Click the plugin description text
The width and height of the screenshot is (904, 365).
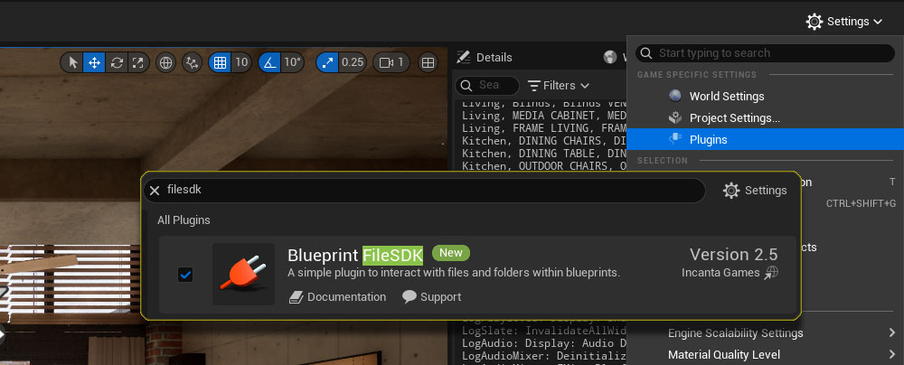pyautogui.click(x=454, y=274)
